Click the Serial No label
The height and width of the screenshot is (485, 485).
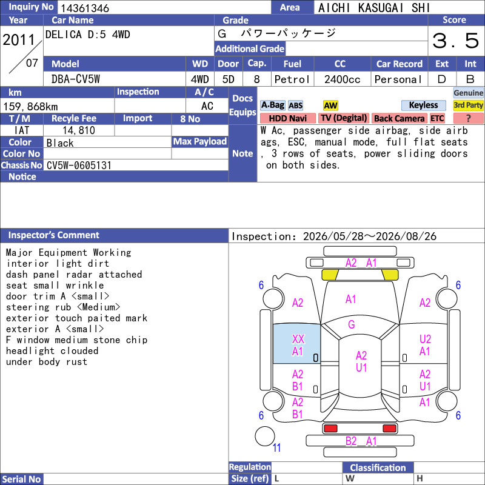tap(21, 479)
